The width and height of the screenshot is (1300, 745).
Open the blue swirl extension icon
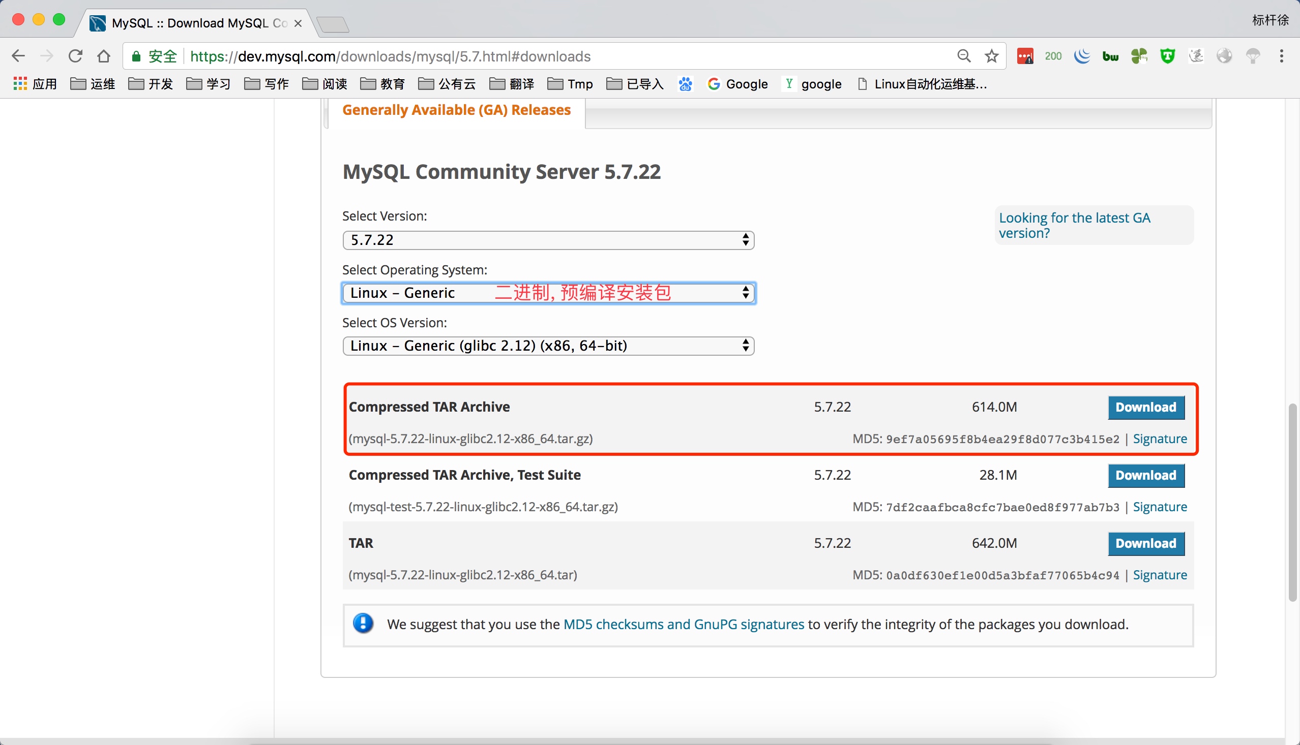(1082, 56)
